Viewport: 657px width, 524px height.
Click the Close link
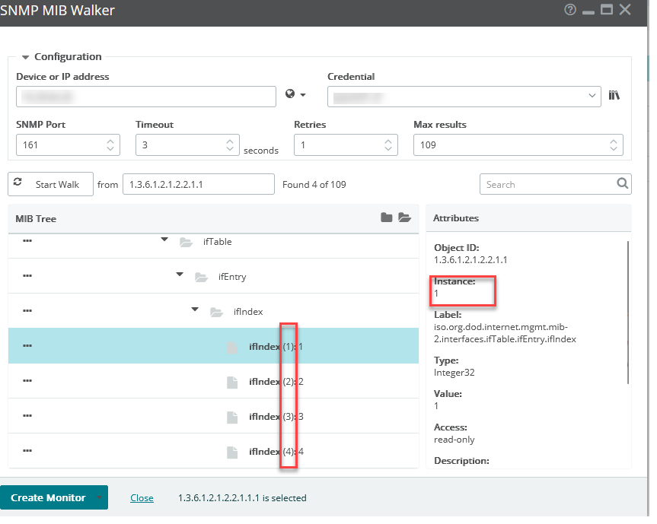142,497
